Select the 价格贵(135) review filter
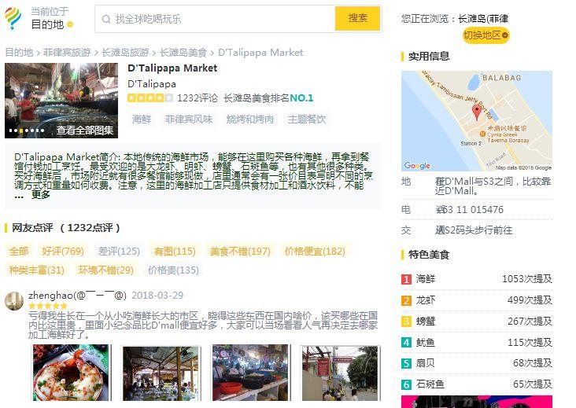 tap(173, 270)
